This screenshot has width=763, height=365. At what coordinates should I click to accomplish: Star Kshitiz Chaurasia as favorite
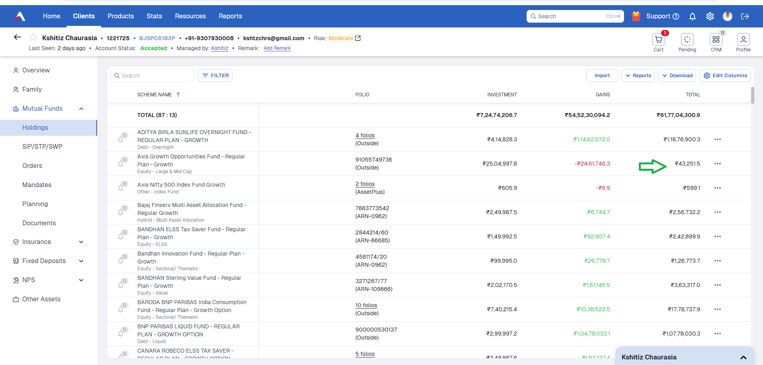tap(33, 37)
